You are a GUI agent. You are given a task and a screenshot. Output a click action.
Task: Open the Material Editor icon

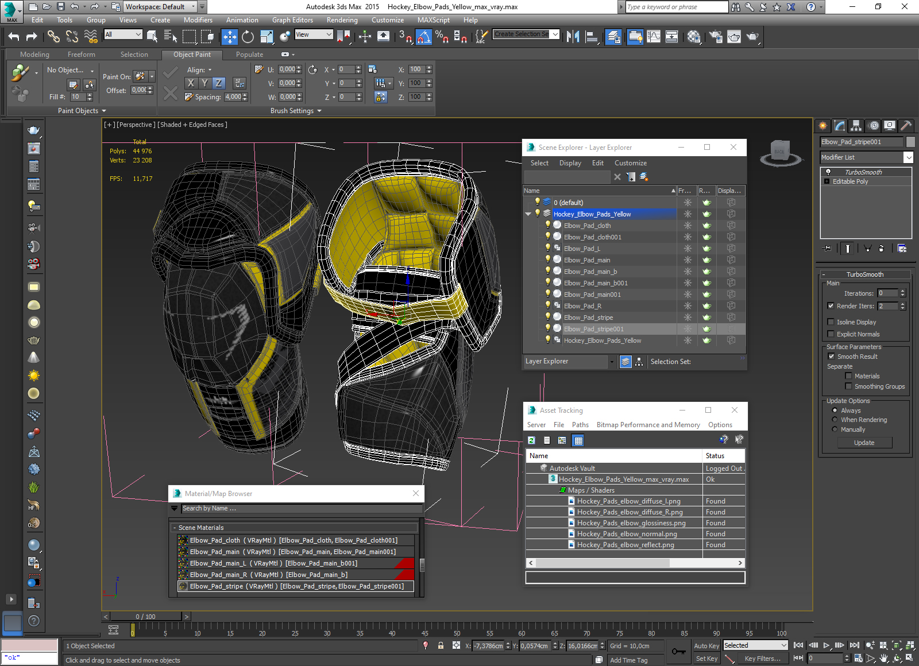[x=693, y=37]
